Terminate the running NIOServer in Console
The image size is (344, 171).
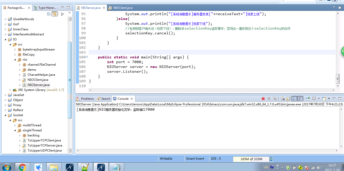point(263,99)
